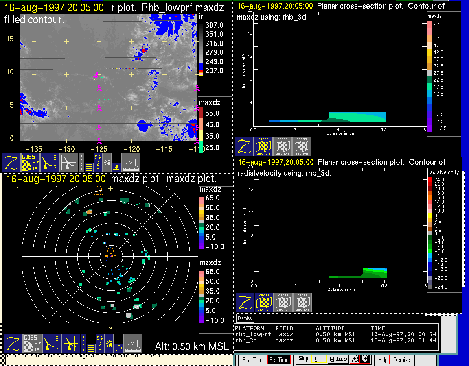Click the Help button in the time control bar
This screenshot has height=366, width=469.
click(x=383, y=360)
